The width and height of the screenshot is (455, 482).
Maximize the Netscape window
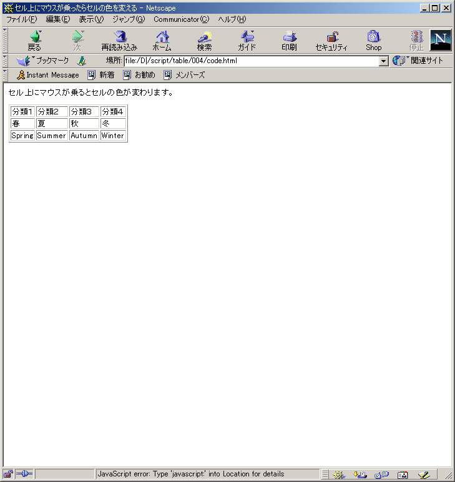coord(435,8)
